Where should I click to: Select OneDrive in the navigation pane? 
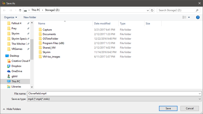17,71
